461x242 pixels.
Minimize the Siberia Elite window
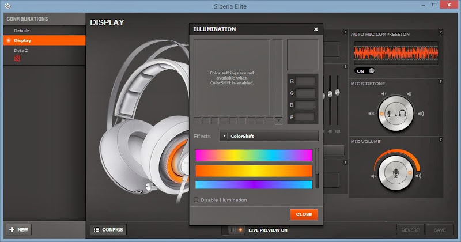coord(423,6)
